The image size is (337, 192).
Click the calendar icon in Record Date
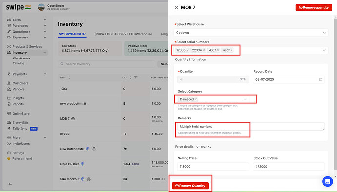(321, 79)
